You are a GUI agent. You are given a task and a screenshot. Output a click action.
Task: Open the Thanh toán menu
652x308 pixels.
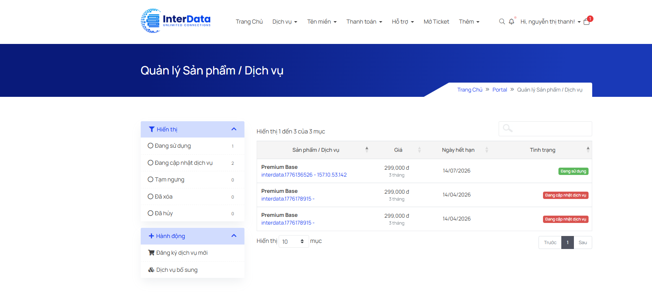pos(364,22)
